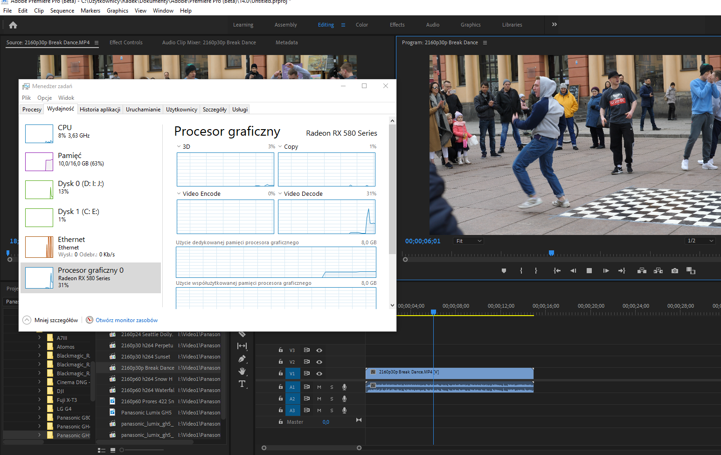Image resolution: width=721 pixels, height=455 pixels.
Task: Select the Hand tool in timeline toolbar
Action: click(242, 371)
